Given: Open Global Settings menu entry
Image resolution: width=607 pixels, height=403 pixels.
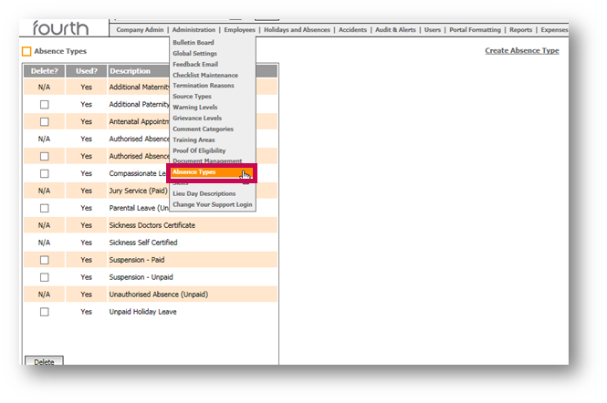Looking at the screenshot, I should 195,54.
